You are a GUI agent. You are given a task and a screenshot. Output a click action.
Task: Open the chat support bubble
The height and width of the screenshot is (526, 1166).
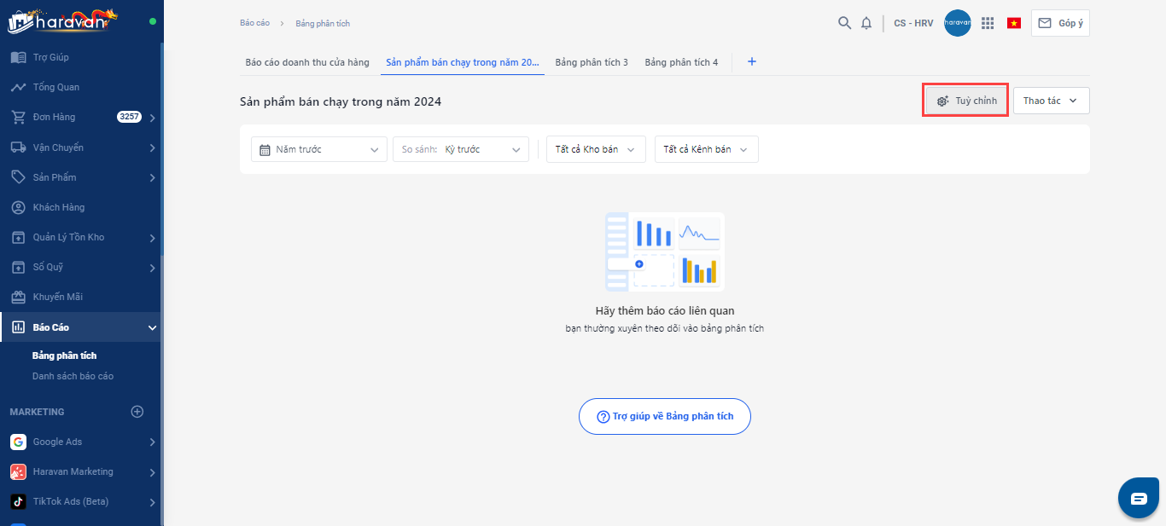tap(1139, 499)
